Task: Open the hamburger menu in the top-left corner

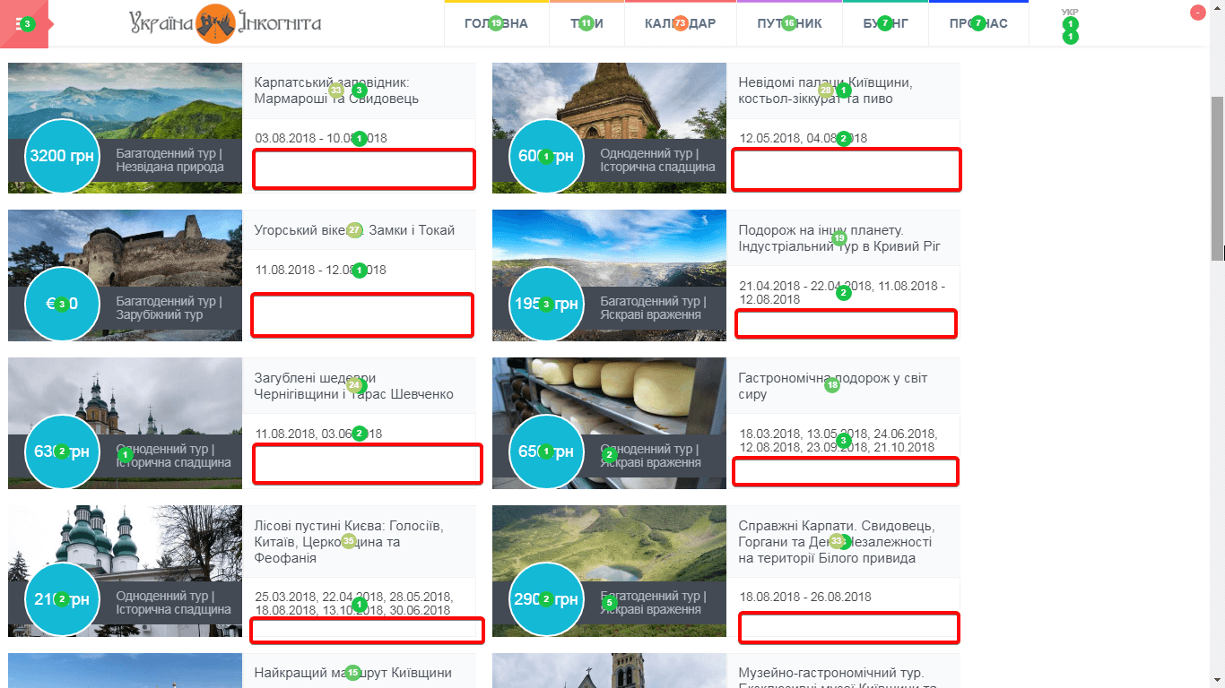Action: [x=22, y=23]
